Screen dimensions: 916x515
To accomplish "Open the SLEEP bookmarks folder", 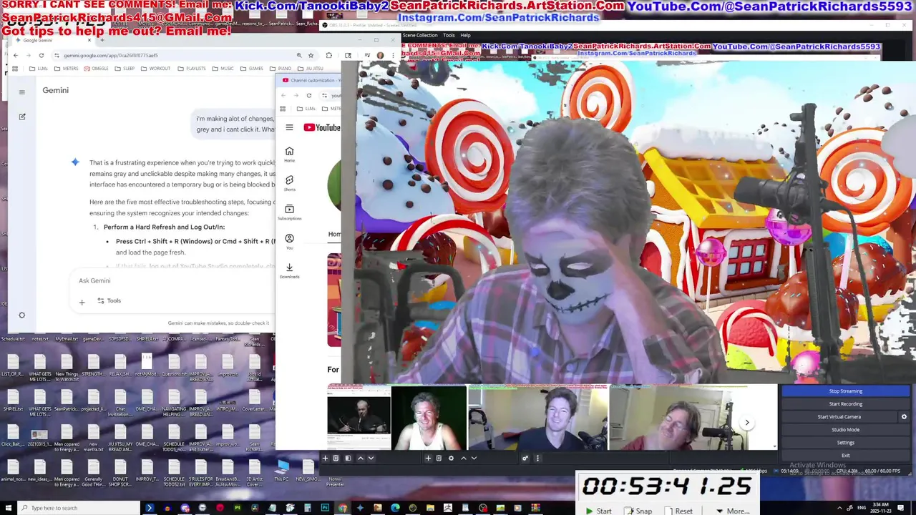I will coord(125,69).
